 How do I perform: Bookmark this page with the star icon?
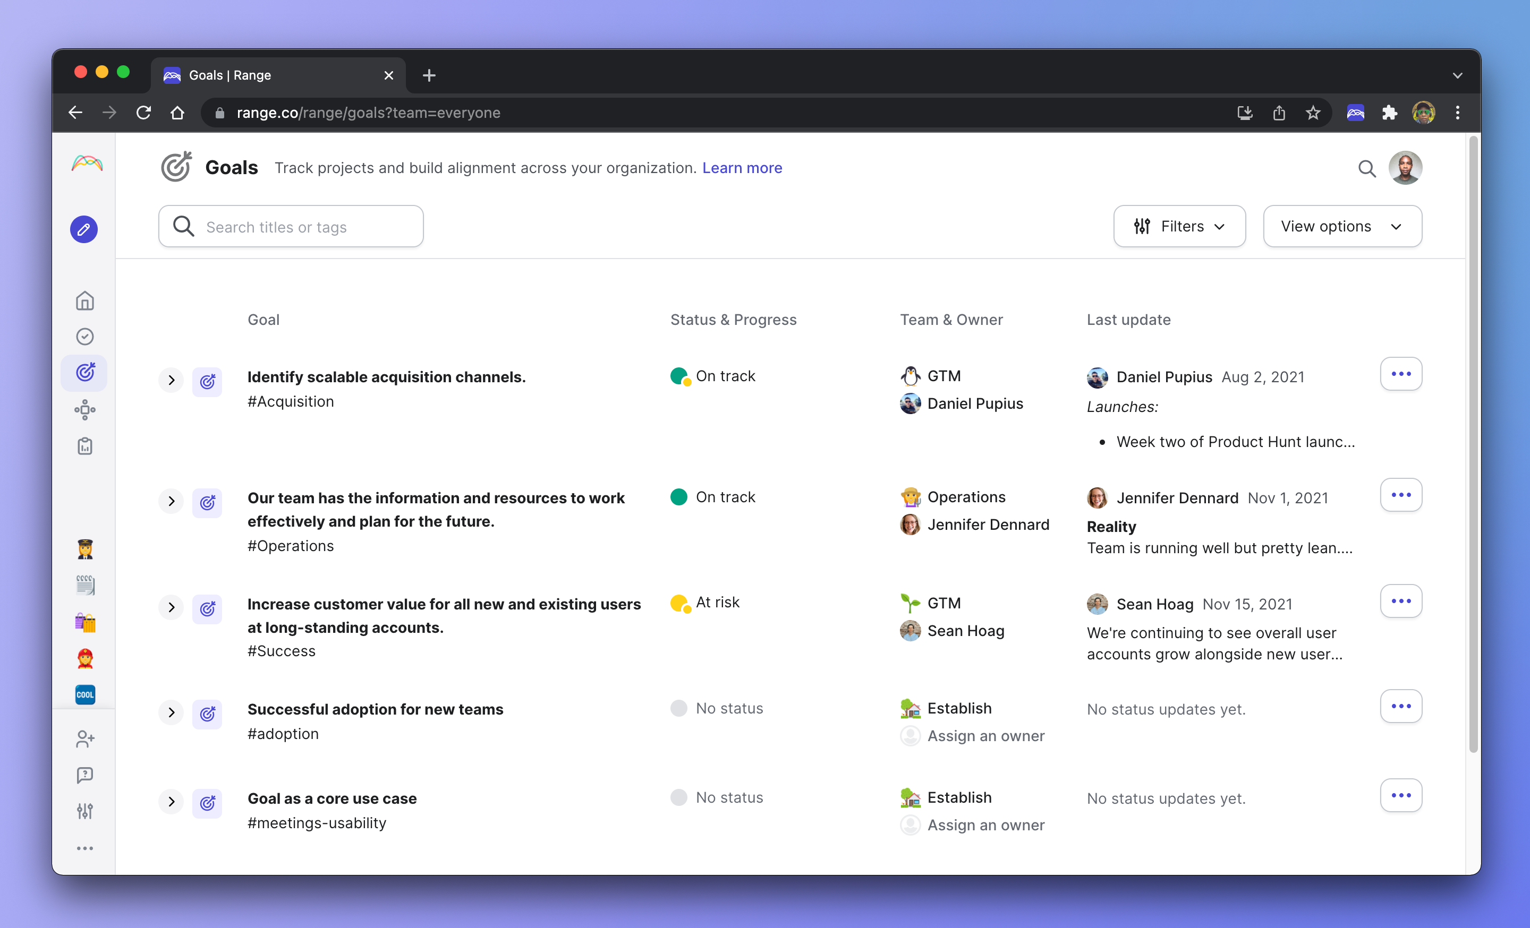(x=1313, y=113)
